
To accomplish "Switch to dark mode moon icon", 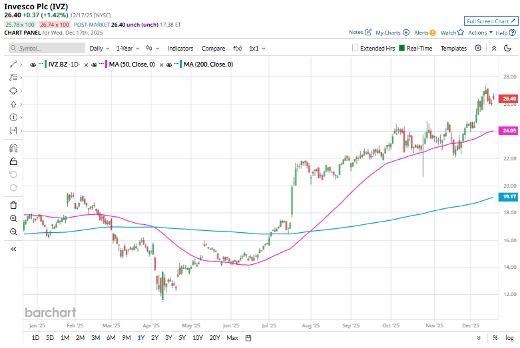I will coord(508,48).
